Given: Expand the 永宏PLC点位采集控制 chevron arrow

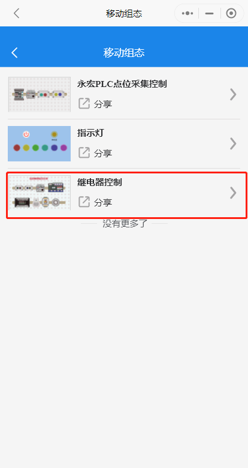Looking at the screenshot, I should click(234, 95).
